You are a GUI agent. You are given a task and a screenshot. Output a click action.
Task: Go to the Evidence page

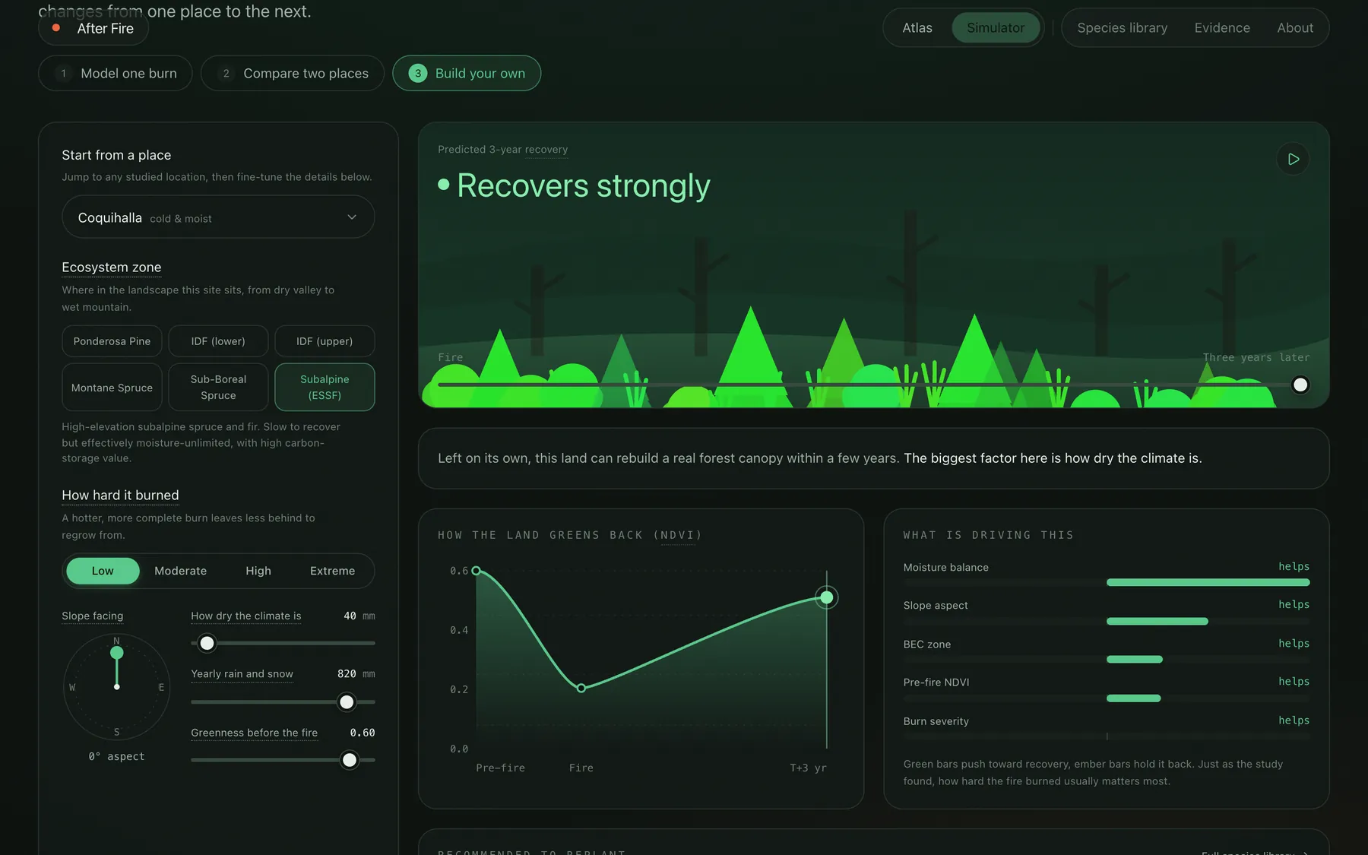click(x=1222, y=28)
